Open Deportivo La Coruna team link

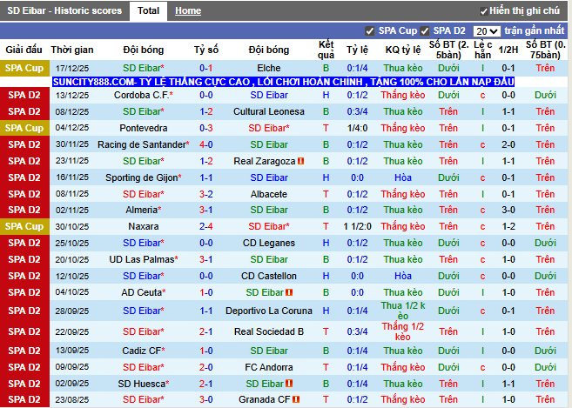pos(269,311)
